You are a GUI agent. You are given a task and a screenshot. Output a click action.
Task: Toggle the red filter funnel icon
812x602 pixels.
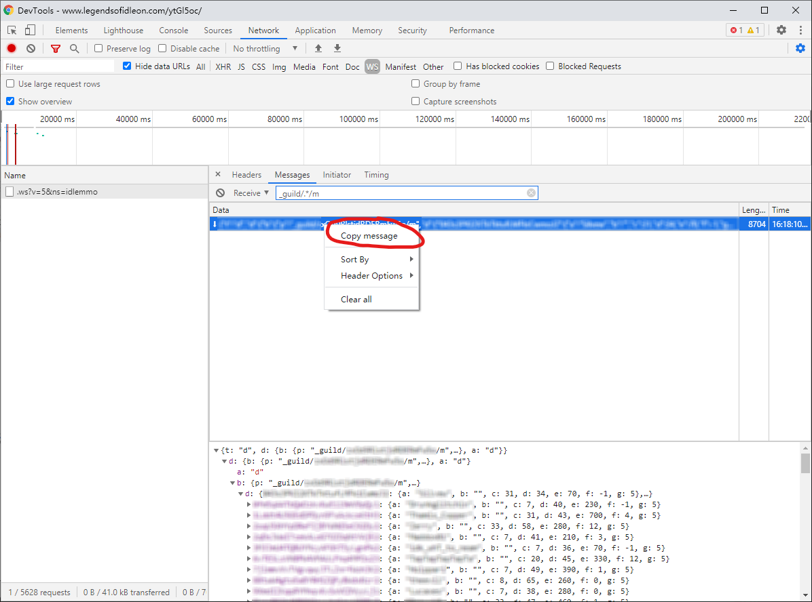[x=56, y=49]
